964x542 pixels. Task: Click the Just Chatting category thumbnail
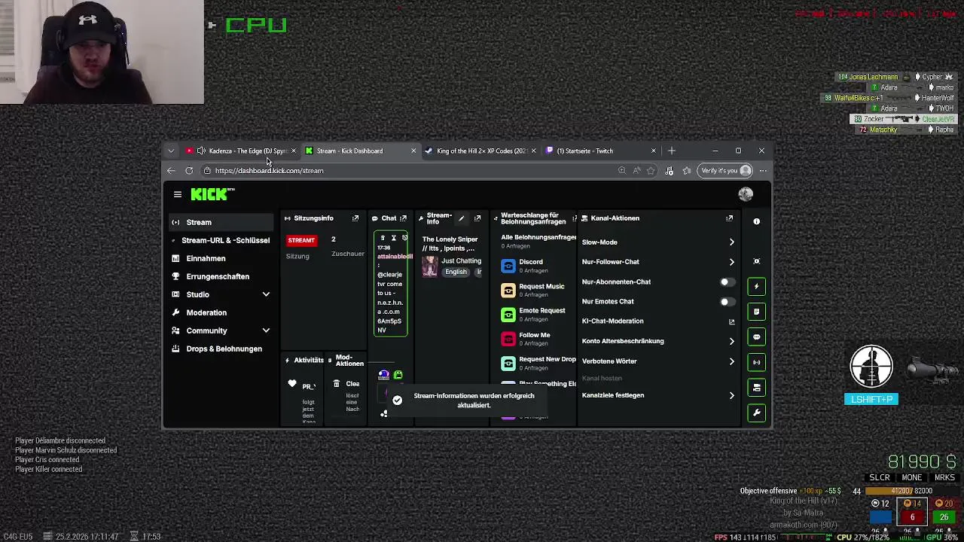click(x=429, y=266)
